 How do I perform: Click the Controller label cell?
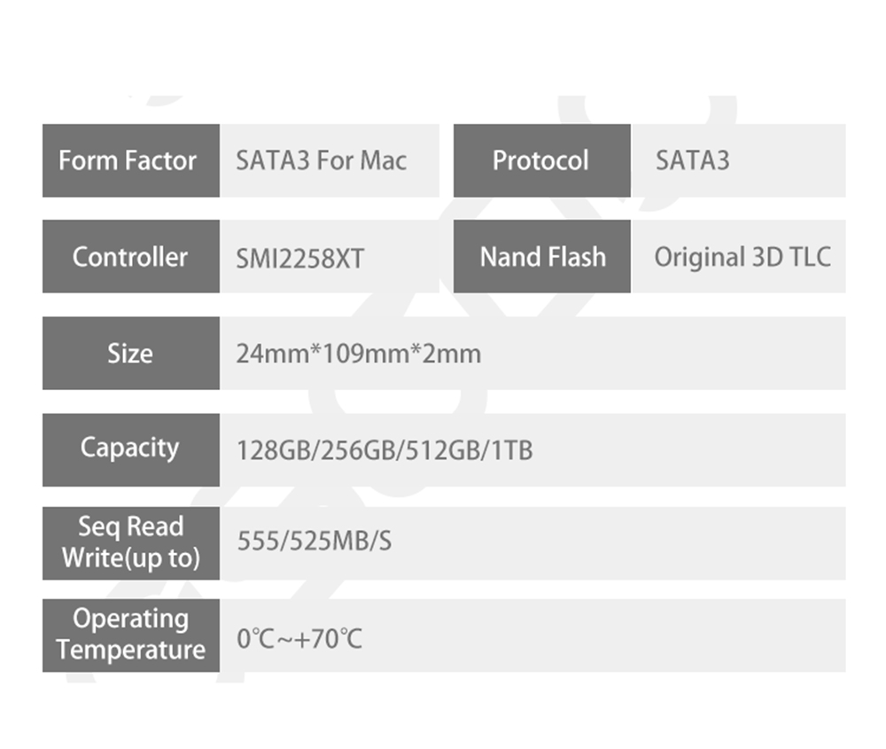(130, 257)
